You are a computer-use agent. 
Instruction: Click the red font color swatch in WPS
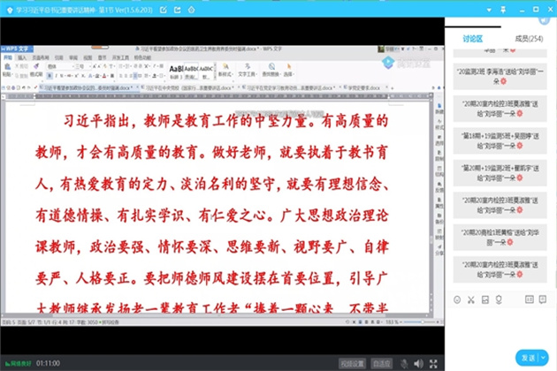point(104,76)
